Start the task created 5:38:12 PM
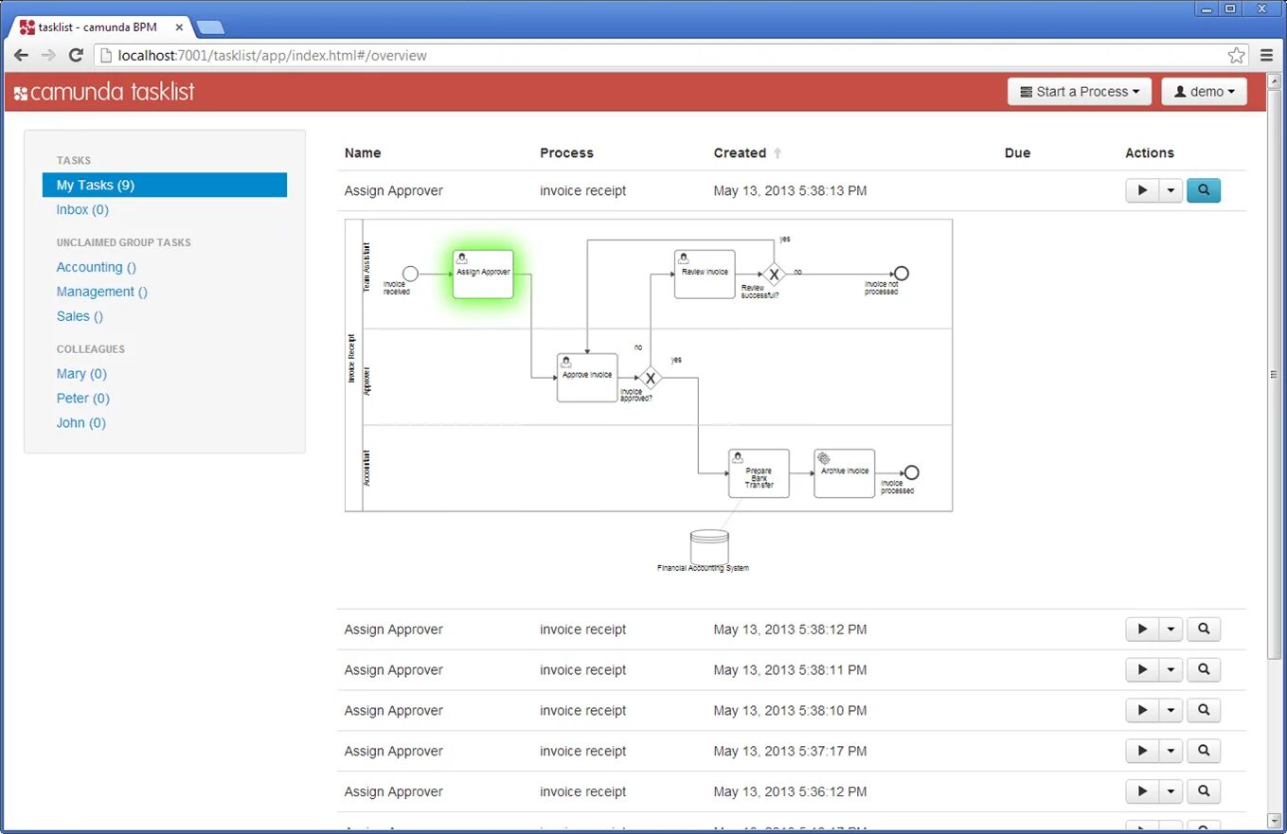Image resolution: width=1287 pixels, height=834 pixels. pos(1142,630)
